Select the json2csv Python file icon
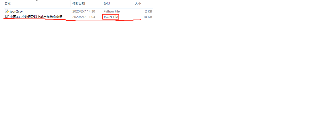This screenshot has height=136, width=314. (7, 11)
